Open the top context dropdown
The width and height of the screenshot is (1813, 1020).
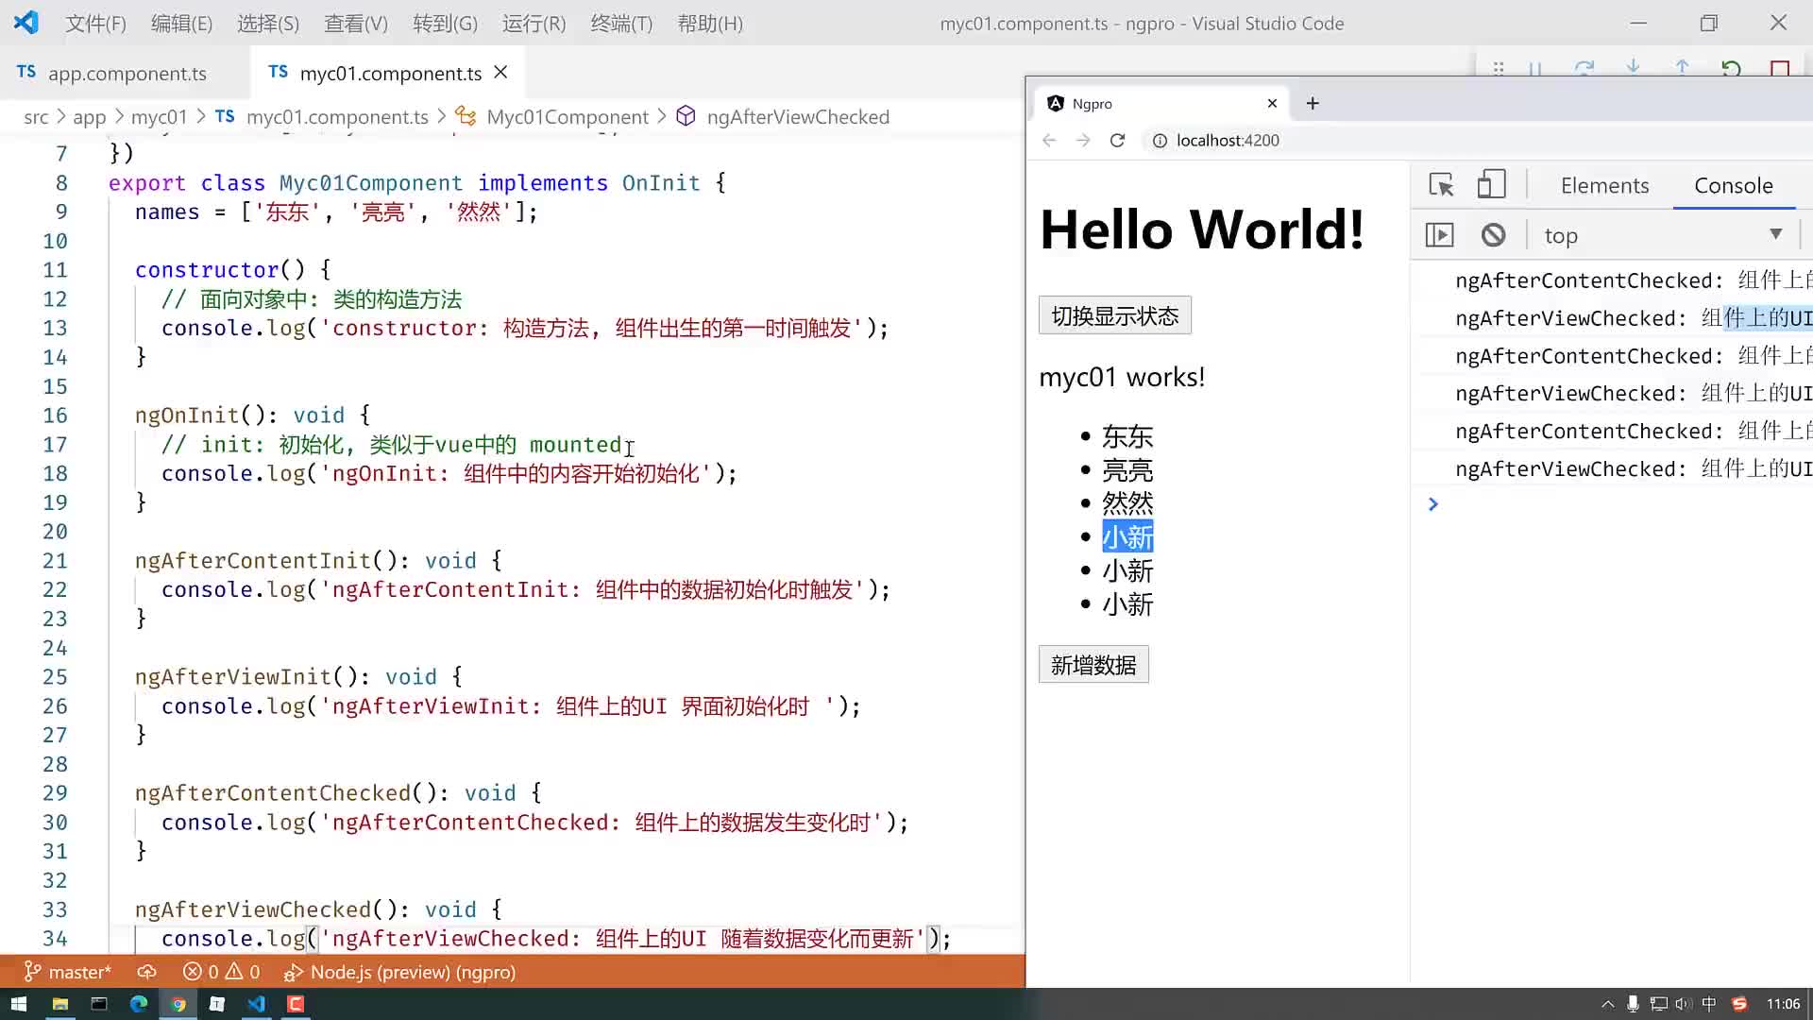[x=1662, y=235]
